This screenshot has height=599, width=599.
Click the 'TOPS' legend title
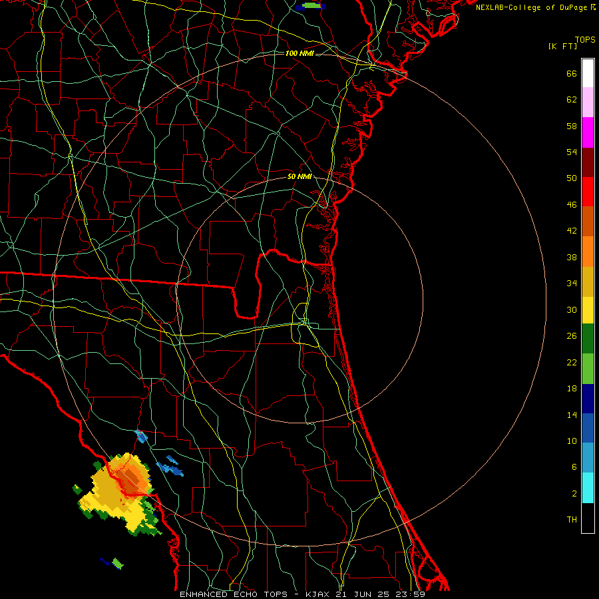click(x=585, y=40)
